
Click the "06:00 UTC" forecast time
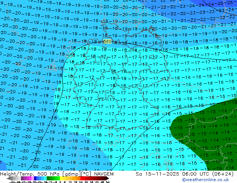[196, 174]
